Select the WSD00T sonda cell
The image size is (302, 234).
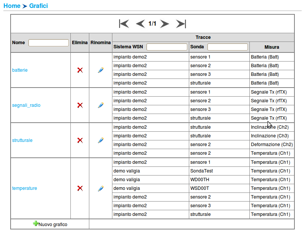[219, 188]
